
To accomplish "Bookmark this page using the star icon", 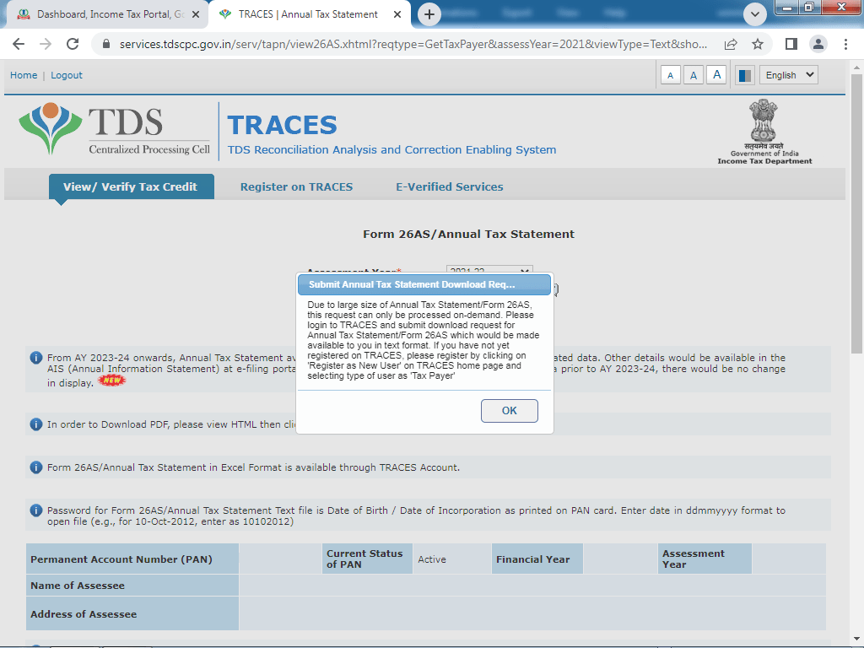I will click(758, 44).
